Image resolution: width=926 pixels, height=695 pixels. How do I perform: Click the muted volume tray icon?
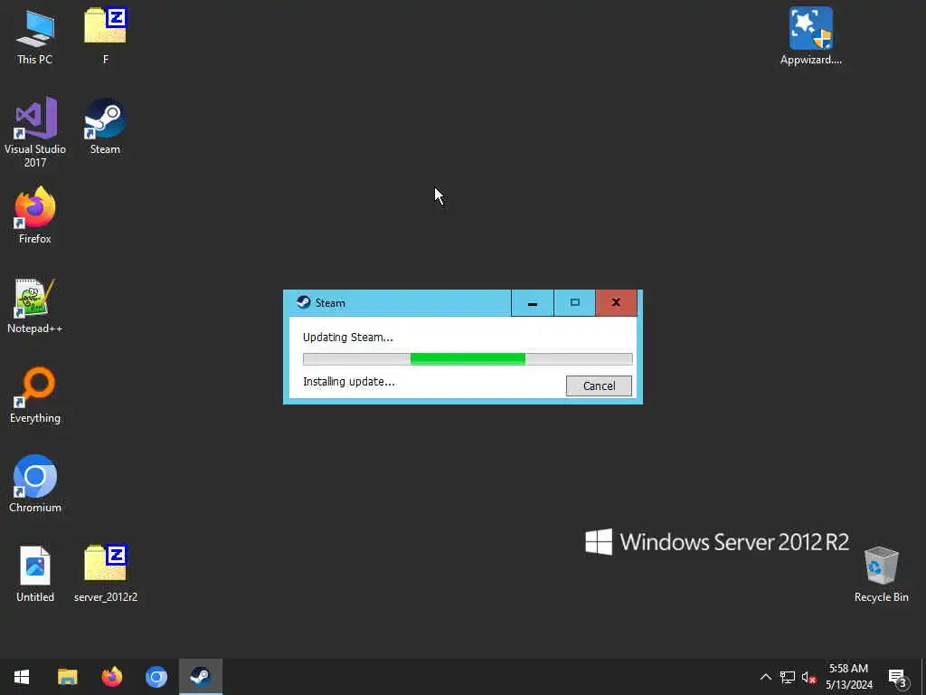coord(809,677)
